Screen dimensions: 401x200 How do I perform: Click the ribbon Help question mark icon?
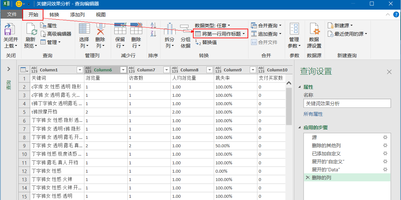tap(396, 14)
